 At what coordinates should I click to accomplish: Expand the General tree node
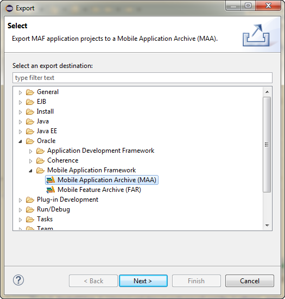(x=20, y=92)
